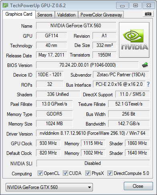Click the Close button
The height and width of the screenshot is (195, 157).
138,186
